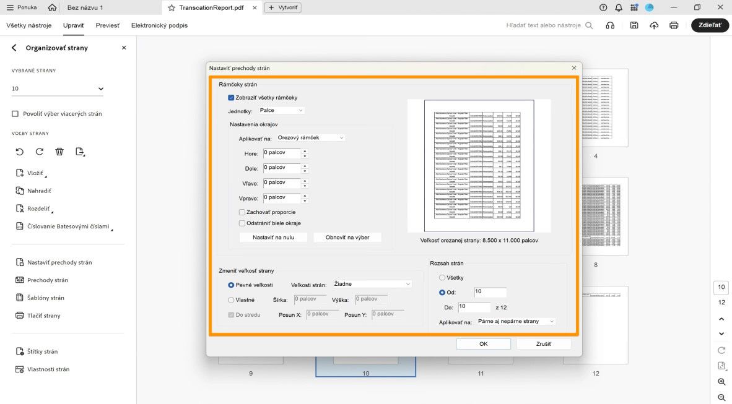The width and height of the screenshot is (732, 404).
Task: Enable Odstrániť biele okraje checkbox
Action: point(242,223)
